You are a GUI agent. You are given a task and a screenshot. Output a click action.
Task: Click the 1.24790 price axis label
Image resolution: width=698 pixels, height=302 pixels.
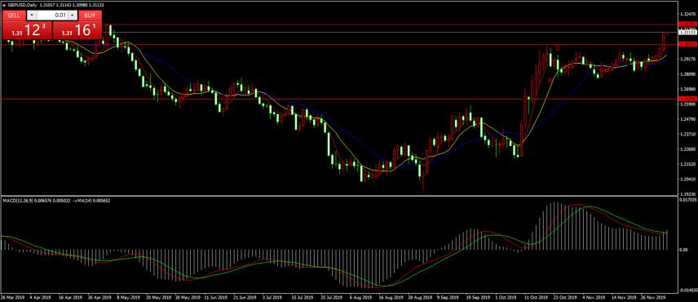tap(687, 119)
